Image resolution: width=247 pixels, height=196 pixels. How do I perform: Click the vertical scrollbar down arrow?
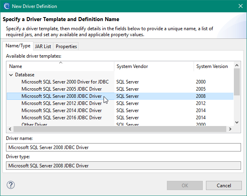tap(237, 122)
